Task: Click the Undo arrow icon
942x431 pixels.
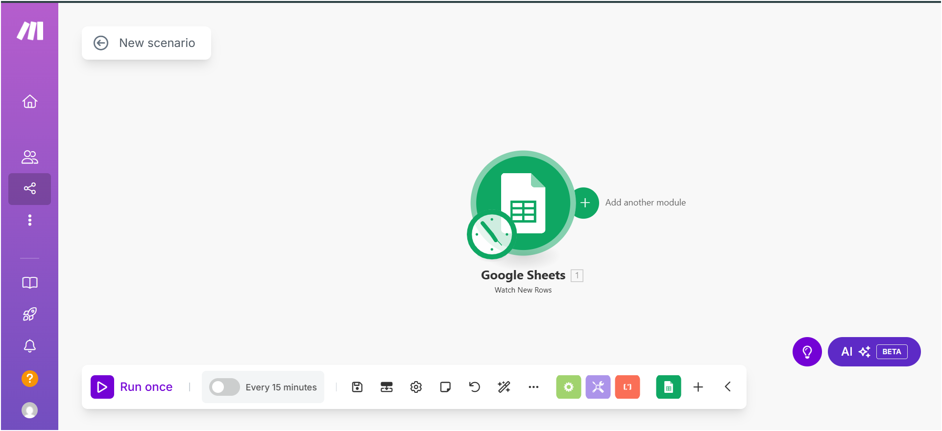Action: pyautogui.click(x=475, y=387)
